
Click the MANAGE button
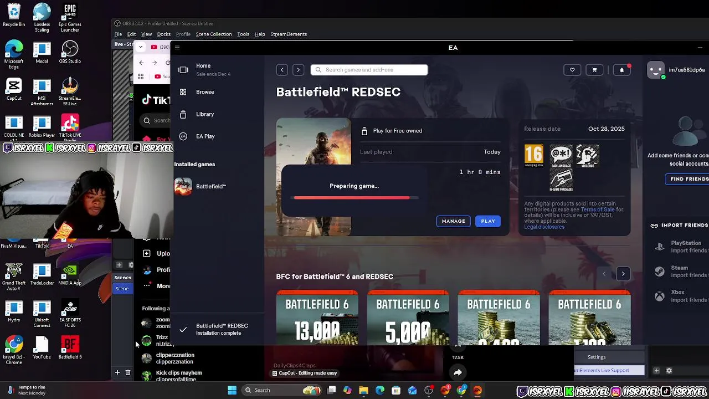pos(454,221)
